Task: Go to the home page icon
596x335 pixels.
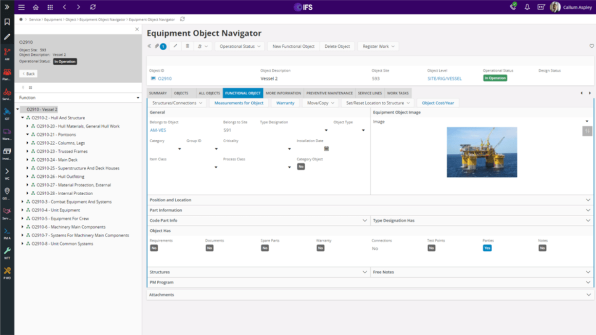Action: click(x=36, y=7)
